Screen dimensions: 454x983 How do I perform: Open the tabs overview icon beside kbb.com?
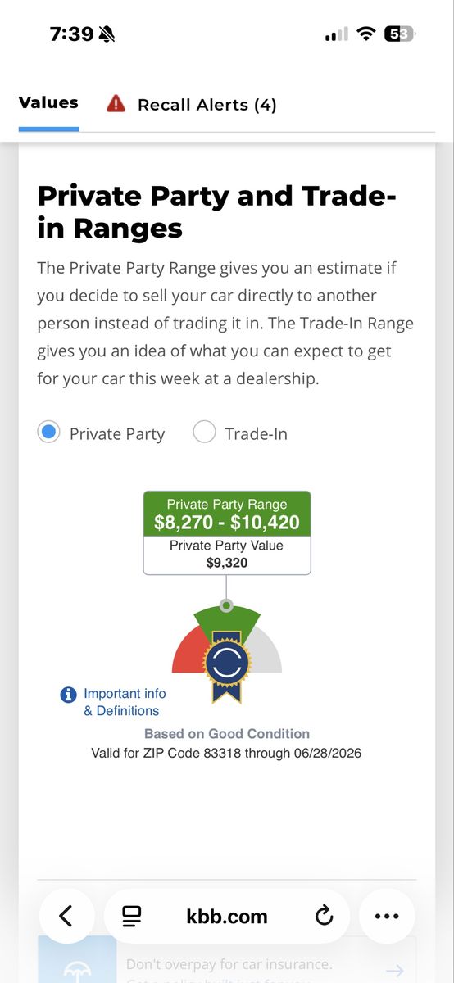tap(131, 916)
